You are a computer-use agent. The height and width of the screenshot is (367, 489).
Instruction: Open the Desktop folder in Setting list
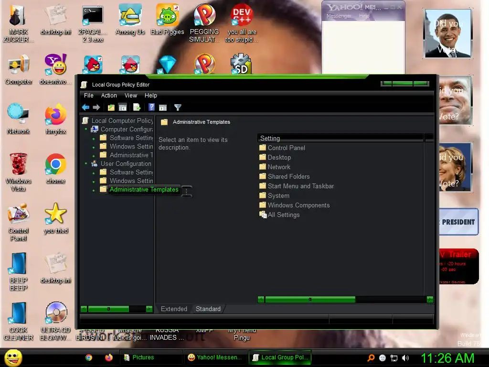pyautogui.click(x=275, y=157)
